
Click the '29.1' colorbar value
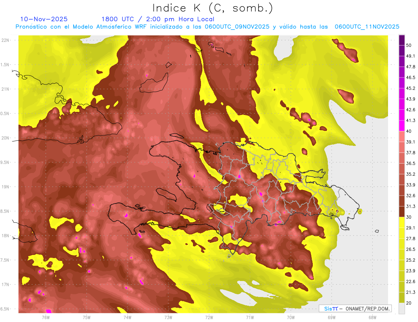410,228
